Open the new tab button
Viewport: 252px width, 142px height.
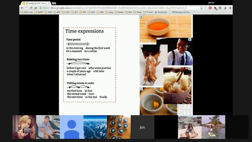pos(54,3)
